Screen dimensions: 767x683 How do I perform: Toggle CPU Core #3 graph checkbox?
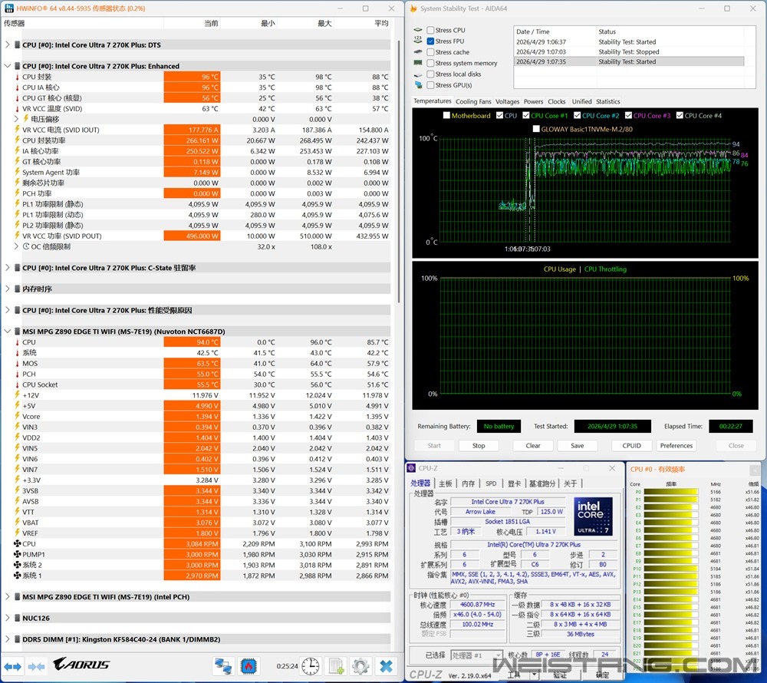628,115
